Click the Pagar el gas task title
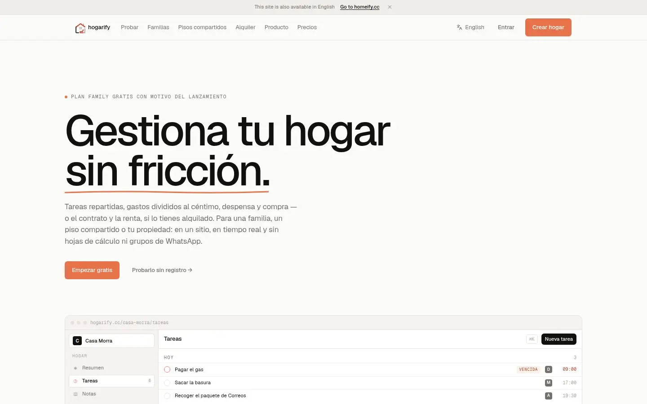The height and width of the screenshot is (404, 647). [x=189, y=369]
